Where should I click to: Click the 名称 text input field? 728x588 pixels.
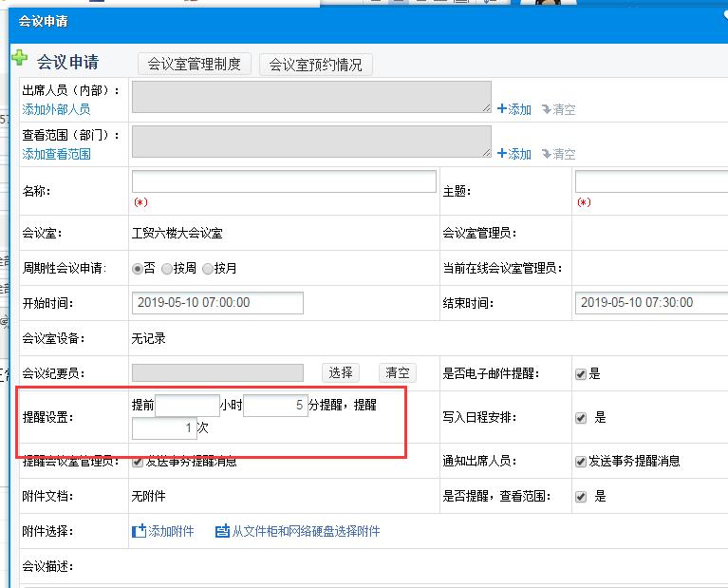(x=284, y=181)
